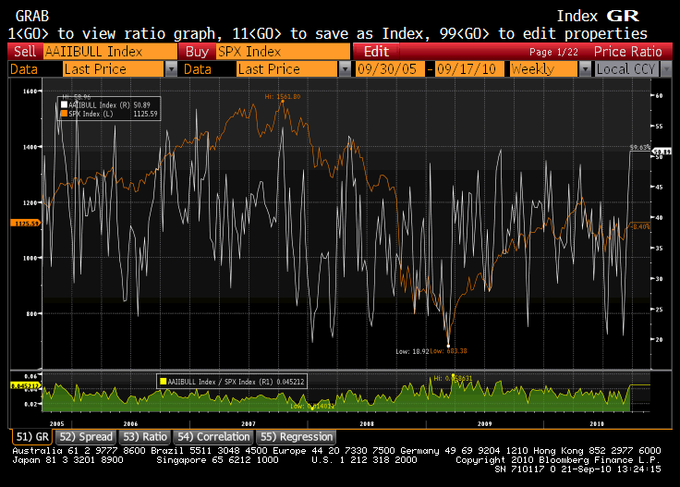Click the white AAIIBULL Index legend swatch
680x487 pixels.
(x=64, y=105)
